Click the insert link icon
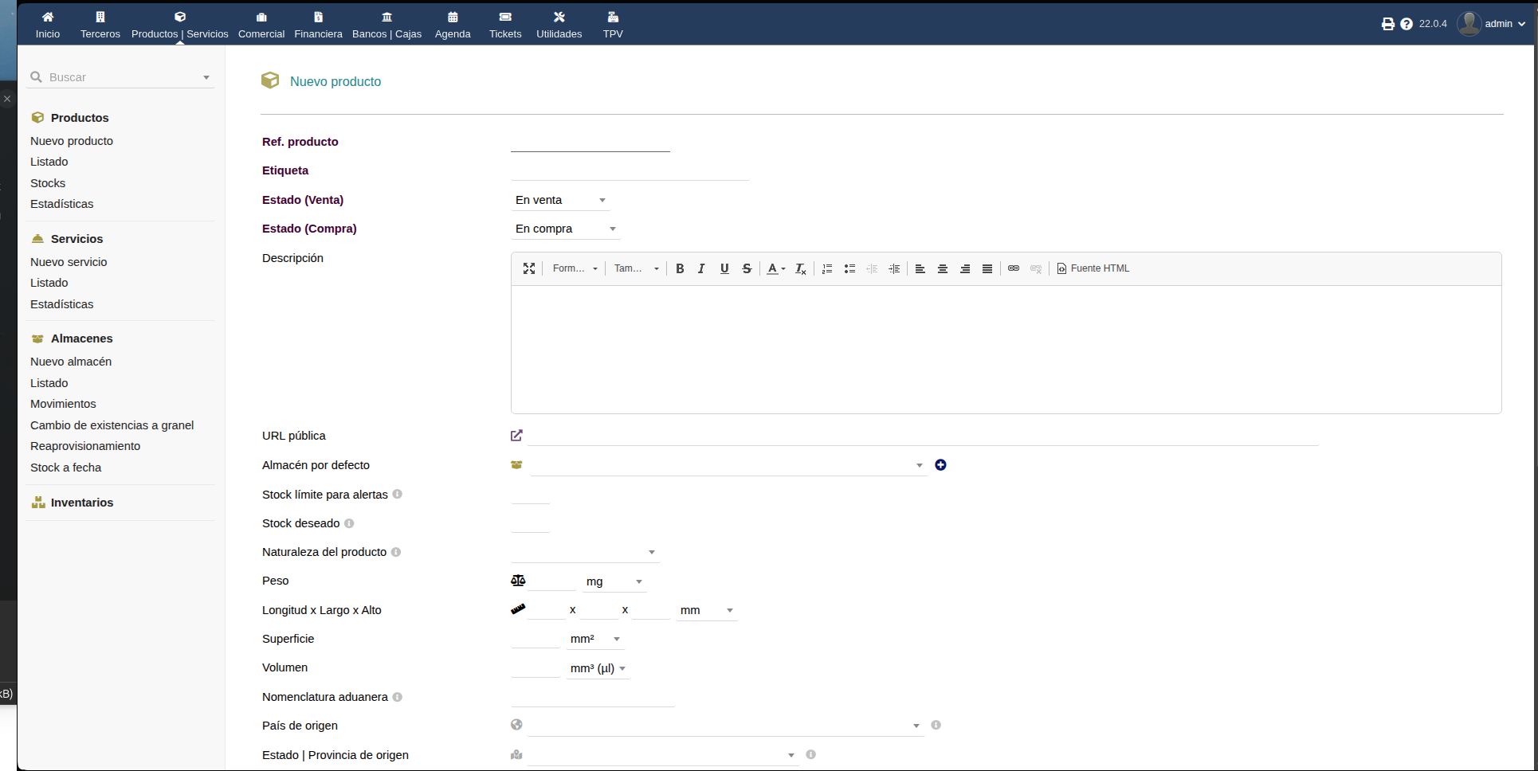 click(x=1014, y=268)
